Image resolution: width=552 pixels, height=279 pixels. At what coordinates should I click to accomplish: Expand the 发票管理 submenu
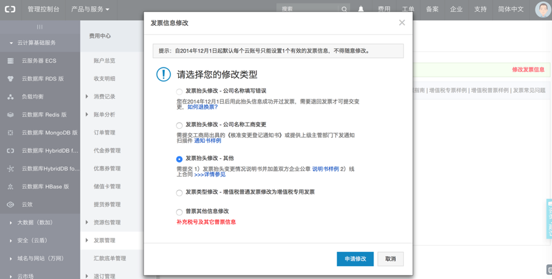click(87, 240)
